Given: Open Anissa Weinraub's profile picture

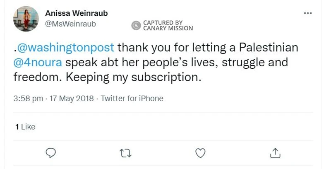Looking at the screenshot, I should coord(22,19).
